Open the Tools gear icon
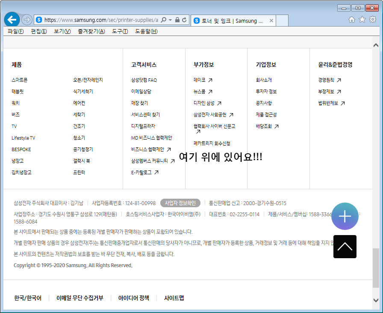 coord(373,19)
